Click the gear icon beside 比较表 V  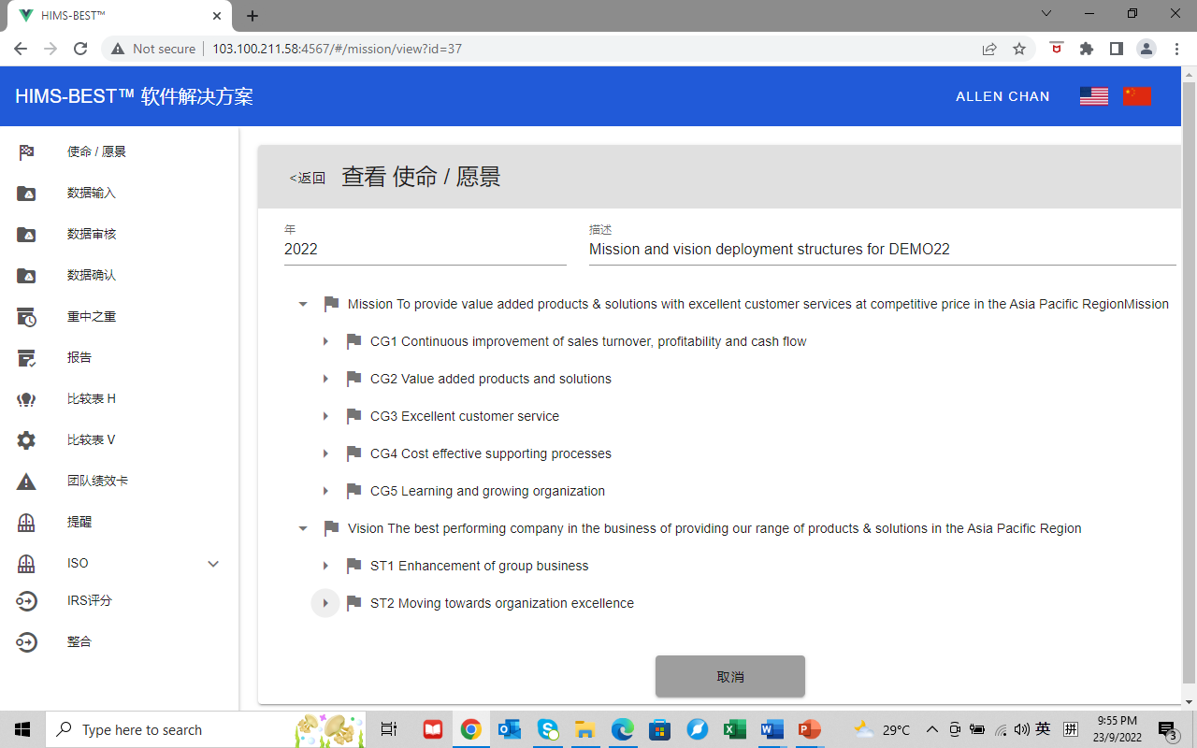[x=26, y=440]
